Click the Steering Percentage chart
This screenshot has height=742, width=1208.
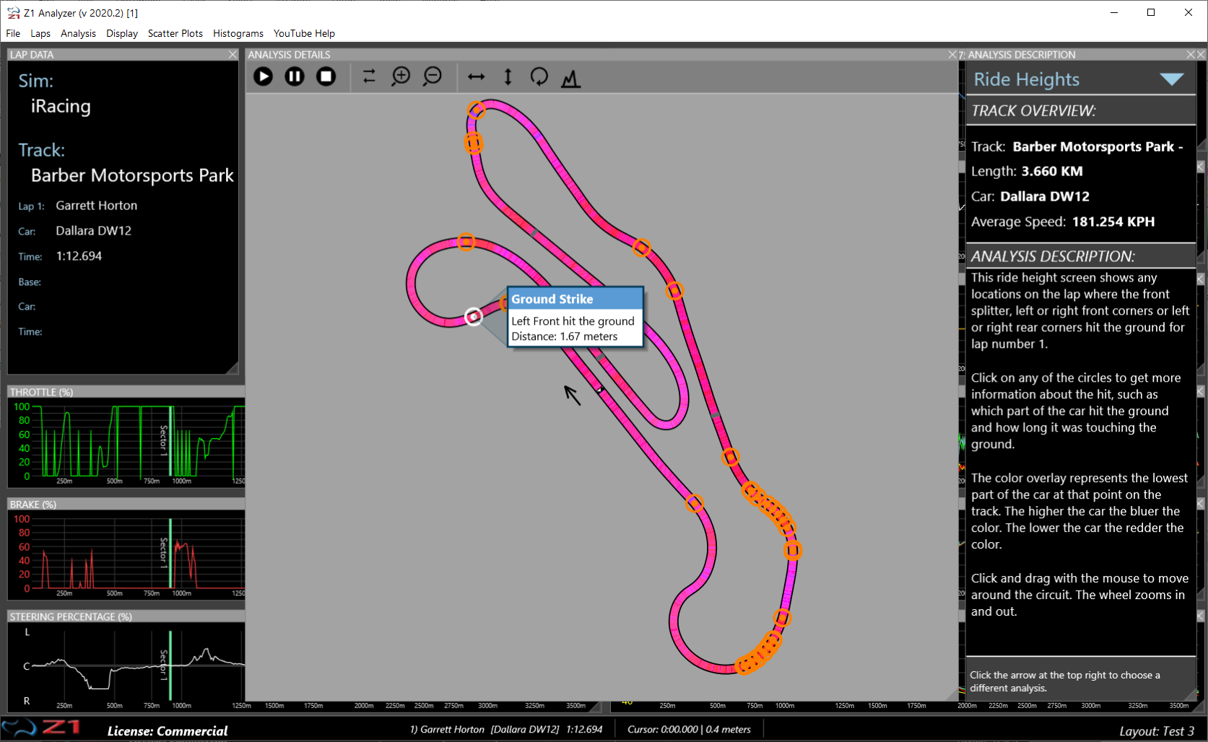(x=126, y=667)
